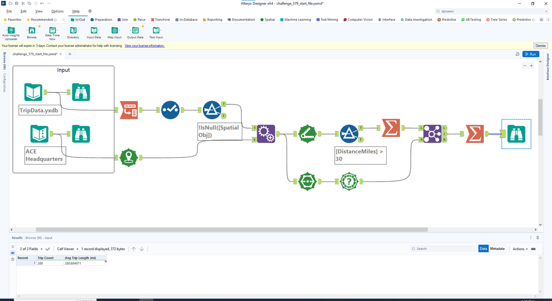The height and width of the screenshot is (301, 552).
Task: Pick the Output Data tool in palette
Action: [x=135, y=33]
